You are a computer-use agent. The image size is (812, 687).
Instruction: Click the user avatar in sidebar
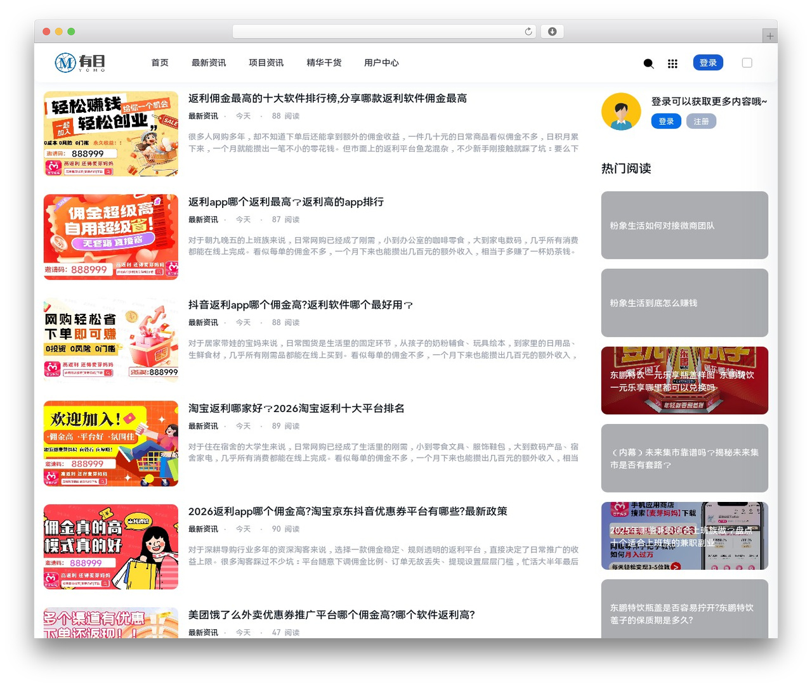621,112
